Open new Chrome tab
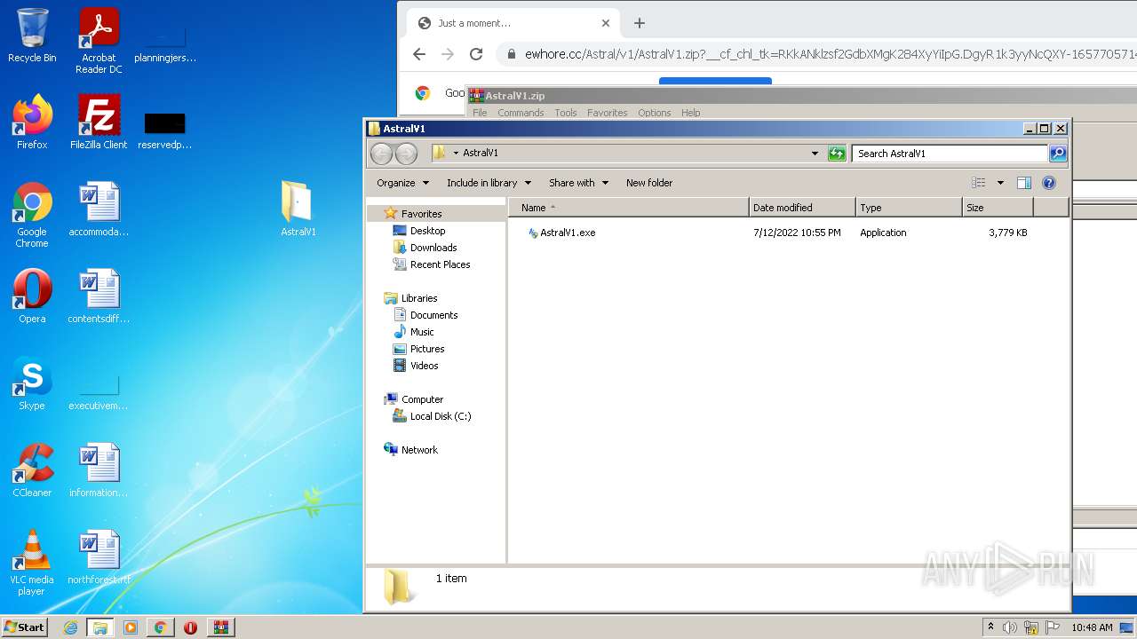Image resolution: width=1137 pixels, height=639 pixels. click(x=640, y=23)
